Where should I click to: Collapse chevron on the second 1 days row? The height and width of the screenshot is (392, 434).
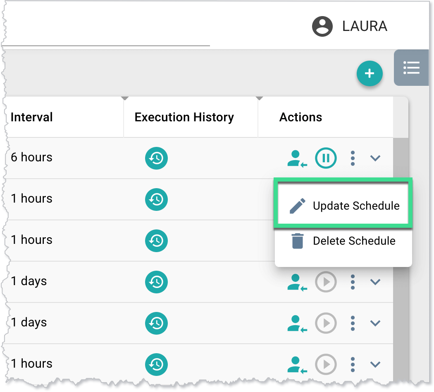[375, 323]
